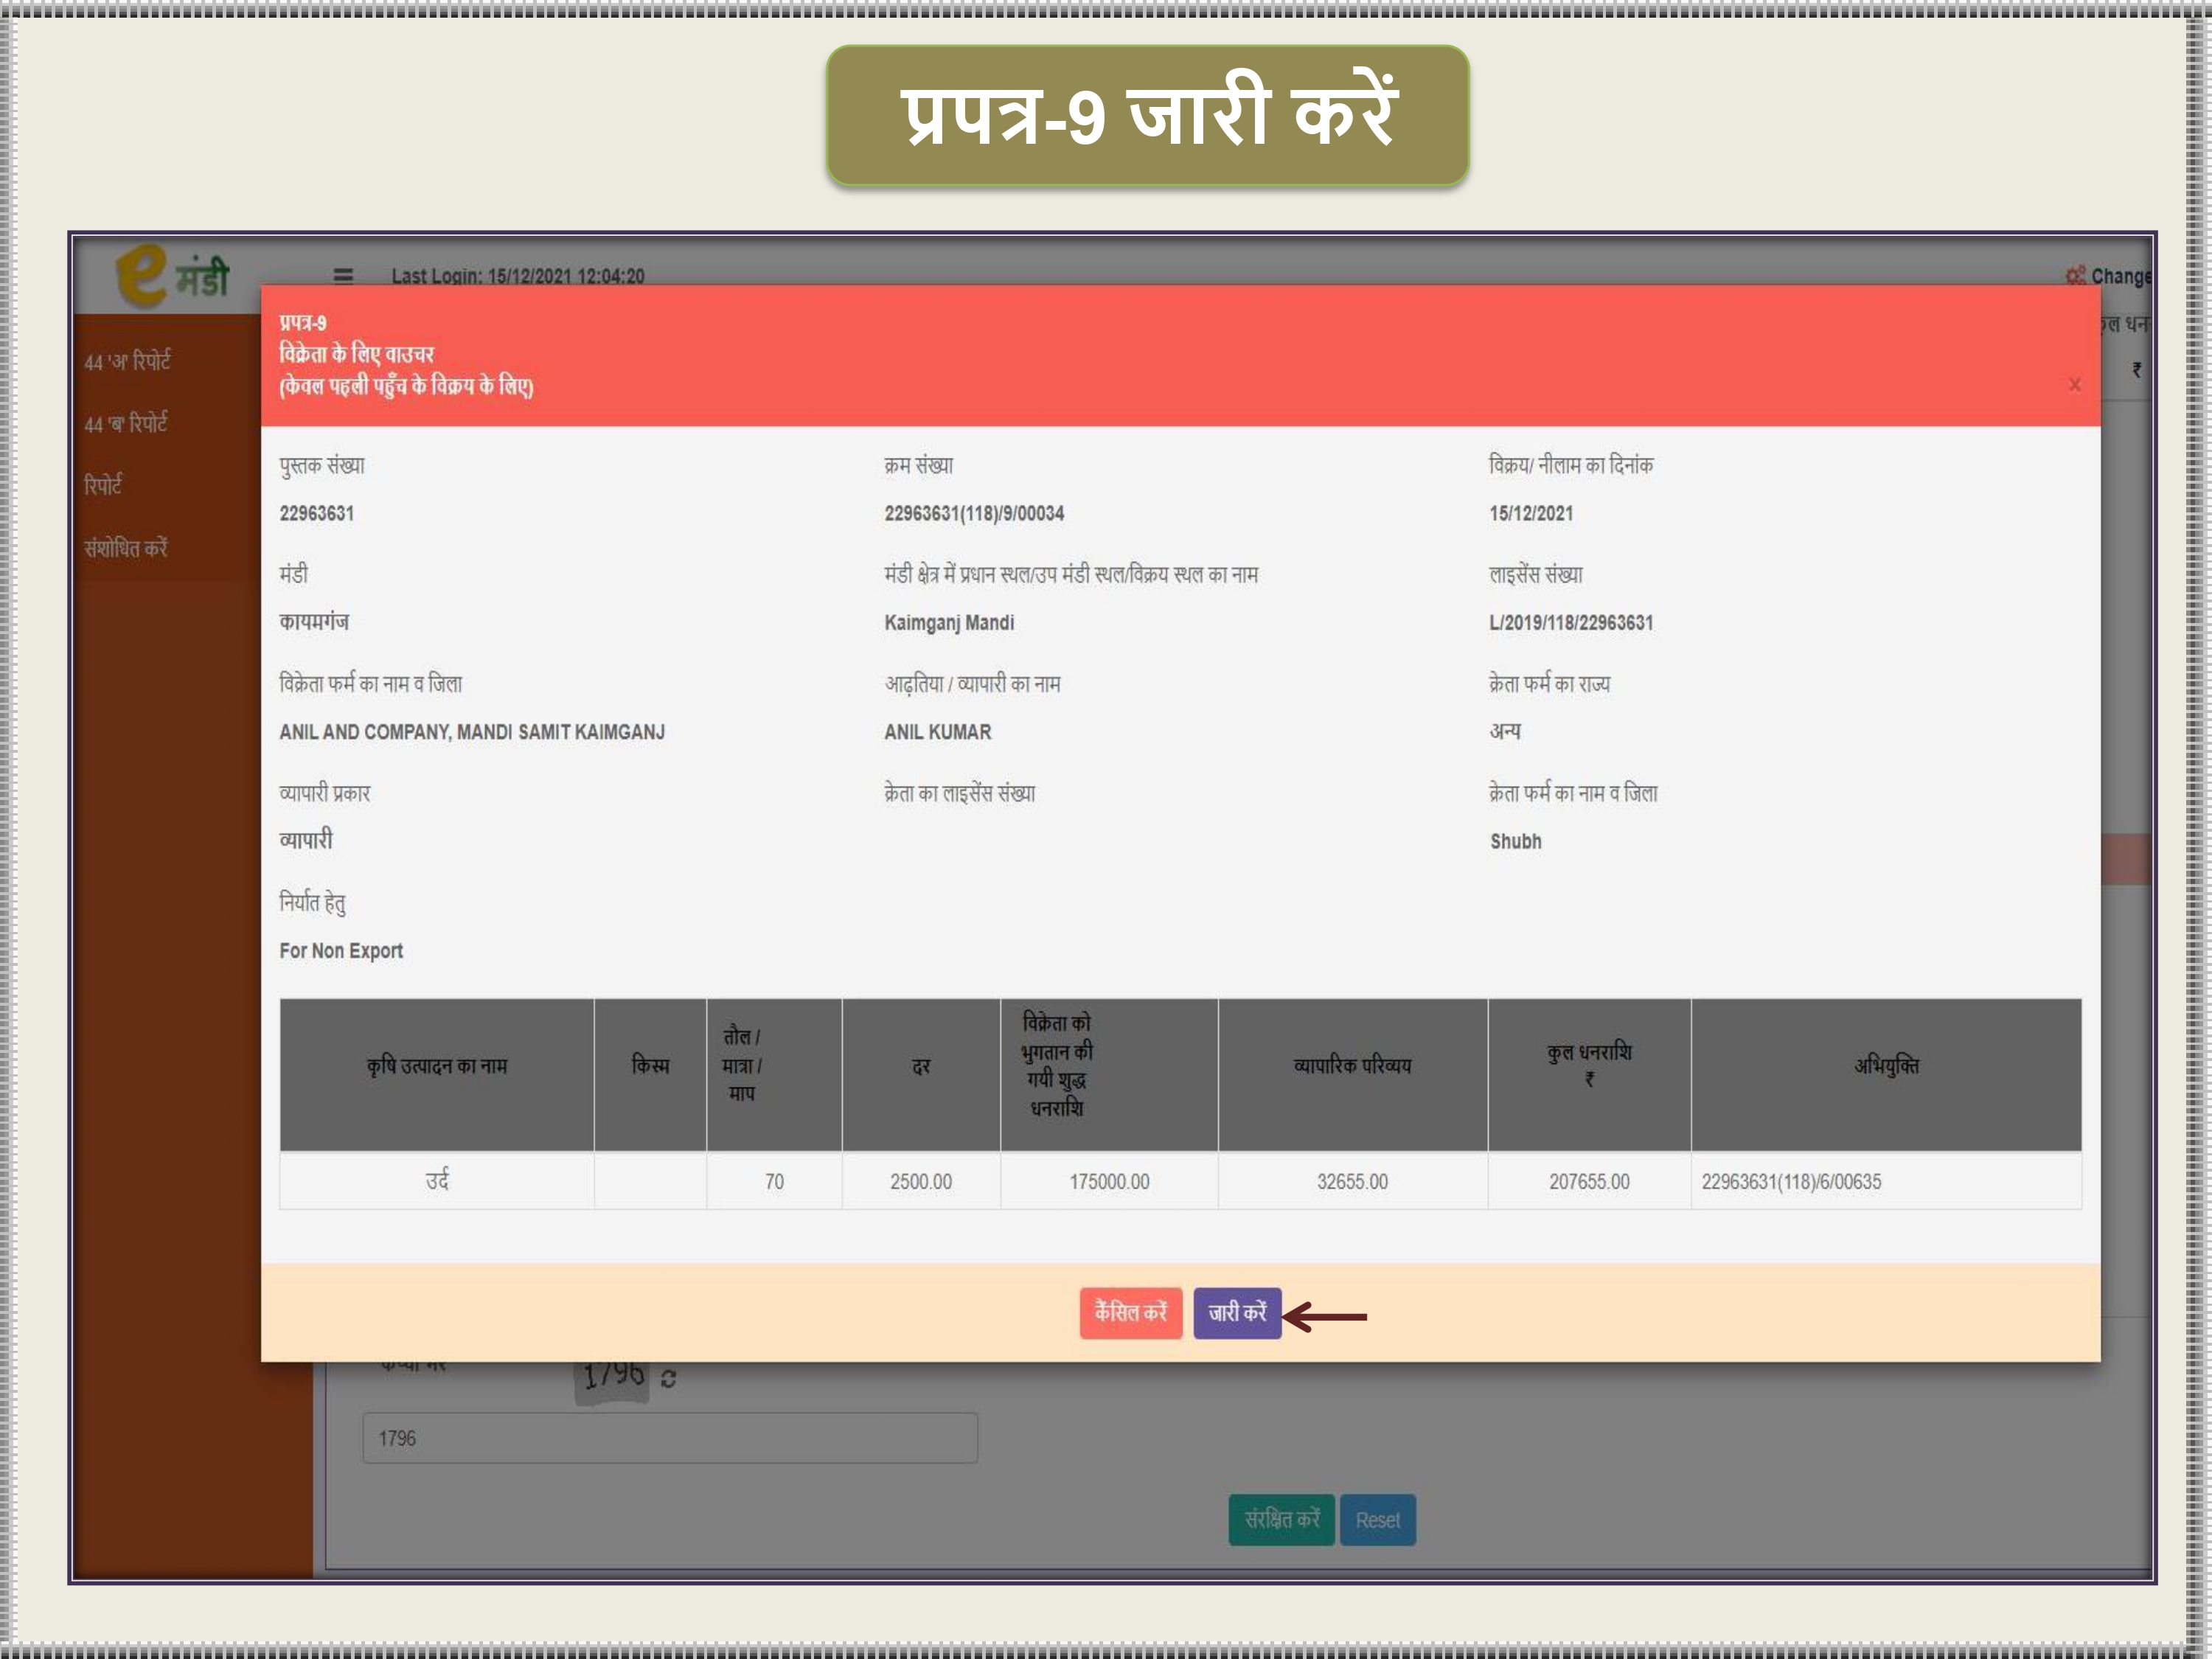Viewport: 2212px width, 1659px height.
Task: Click the कैंसिल करें button
Action: coord(1131,1313)
